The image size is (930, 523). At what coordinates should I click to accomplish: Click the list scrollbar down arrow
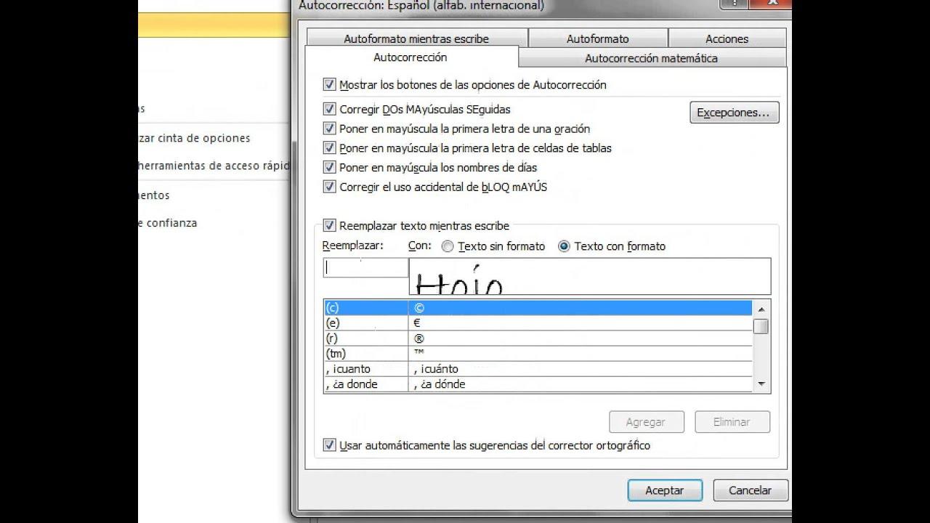click(x=761, y=384)
